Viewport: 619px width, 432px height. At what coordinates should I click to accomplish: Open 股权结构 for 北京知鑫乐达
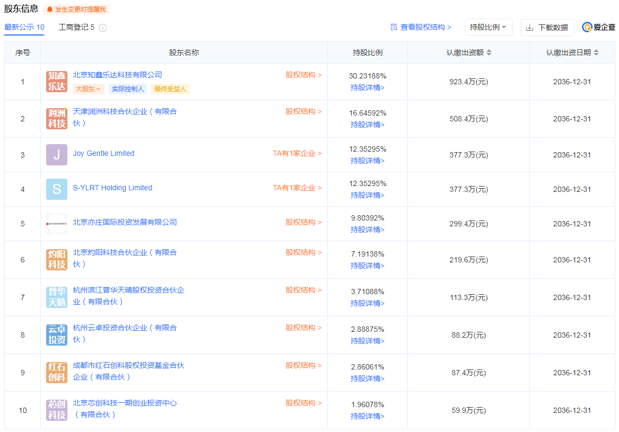tap(303, 75)
